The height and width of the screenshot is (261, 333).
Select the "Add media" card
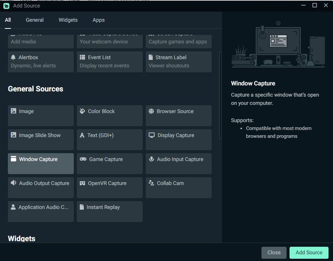[41, 42]
